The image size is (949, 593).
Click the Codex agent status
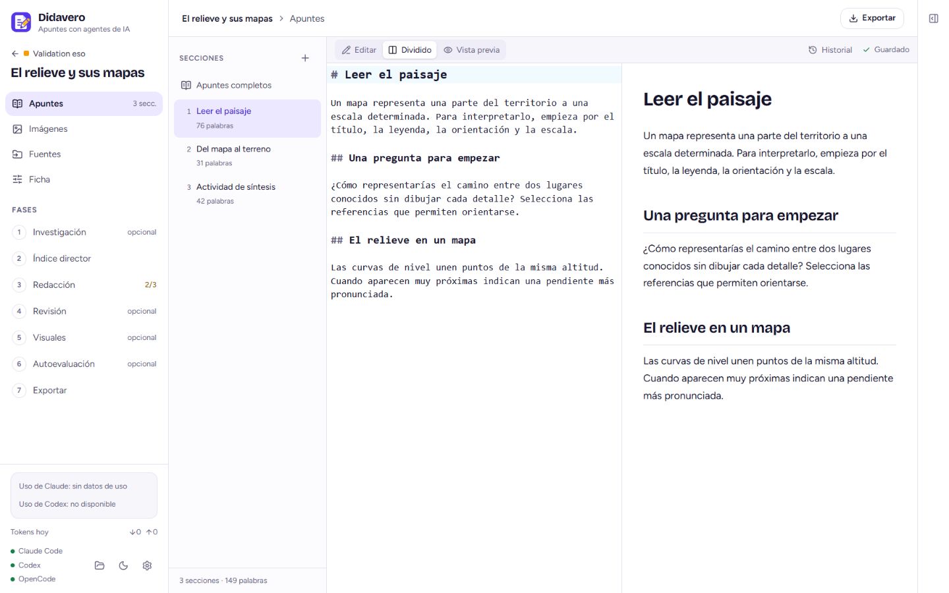(x=25, y=565)
